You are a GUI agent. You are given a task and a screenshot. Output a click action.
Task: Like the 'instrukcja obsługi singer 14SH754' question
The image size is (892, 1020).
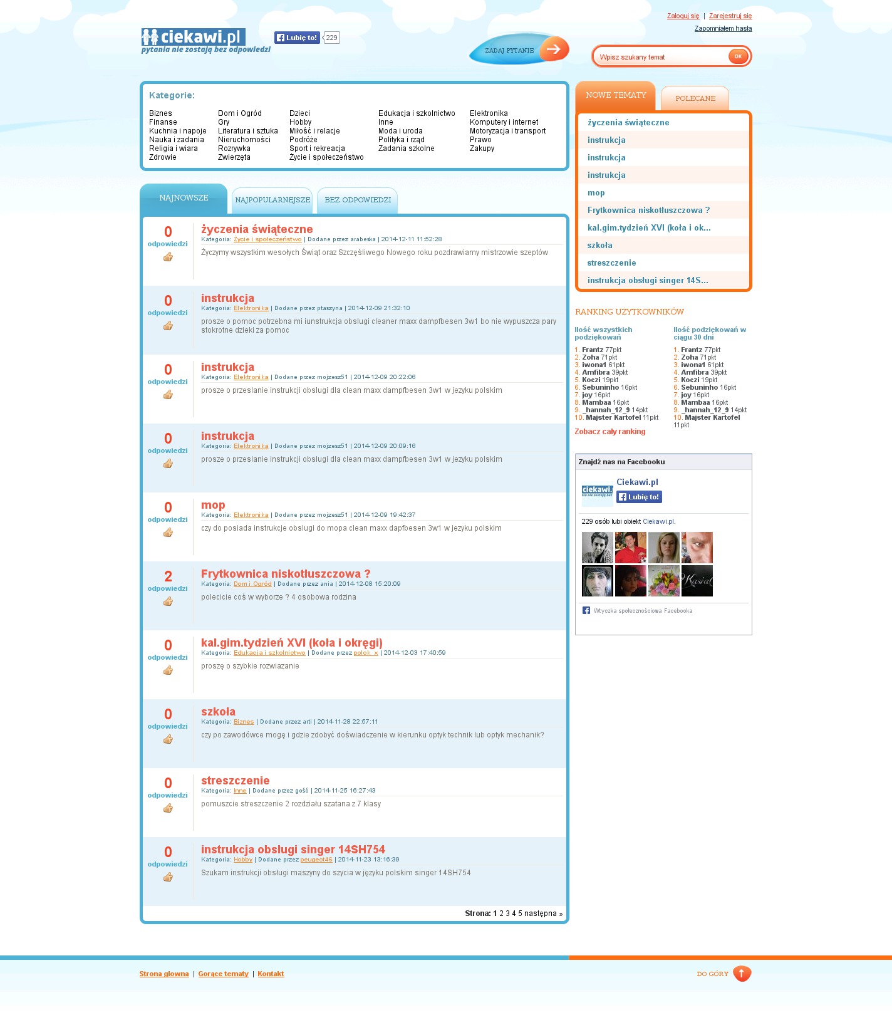pos(168,877)
